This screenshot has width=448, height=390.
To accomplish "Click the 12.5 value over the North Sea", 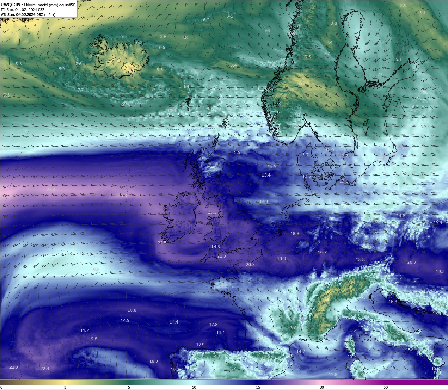I will coord(272,166).
